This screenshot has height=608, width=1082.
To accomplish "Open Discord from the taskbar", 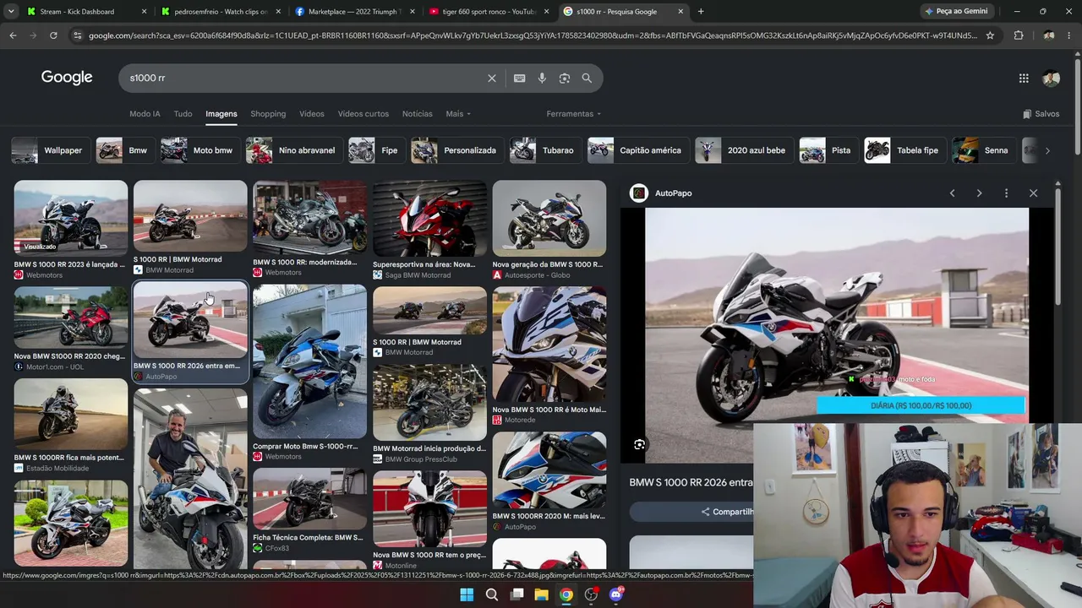I will click(616, 594).
